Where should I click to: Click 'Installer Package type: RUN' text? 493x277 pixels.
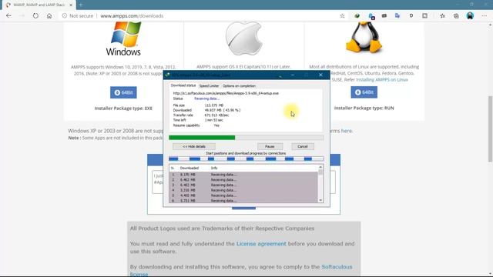point(364,108)
